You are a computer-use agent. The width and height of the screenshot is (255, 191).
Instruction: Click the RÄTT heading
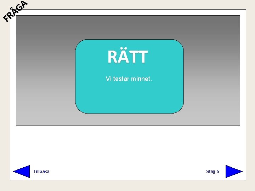pyautogui.click(x=127, y=55)
